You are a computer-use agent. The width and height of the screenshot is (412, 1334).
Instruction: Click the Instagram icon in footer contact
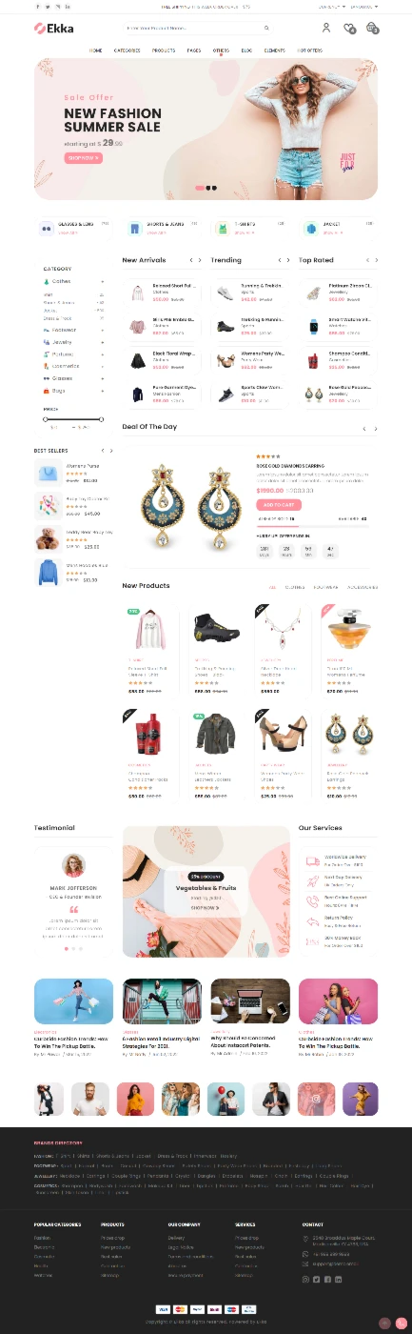[x=305, y=1279]
